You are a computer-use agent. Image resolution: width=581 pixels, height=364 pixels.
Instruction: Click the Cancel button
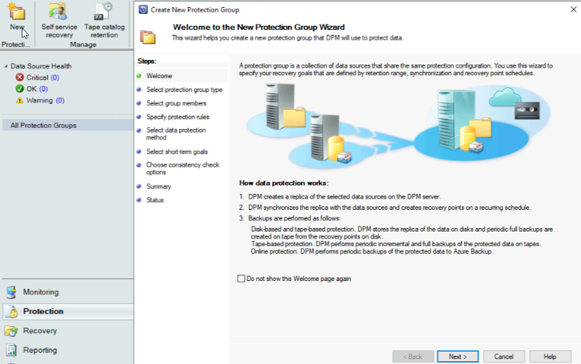[504, 356]
